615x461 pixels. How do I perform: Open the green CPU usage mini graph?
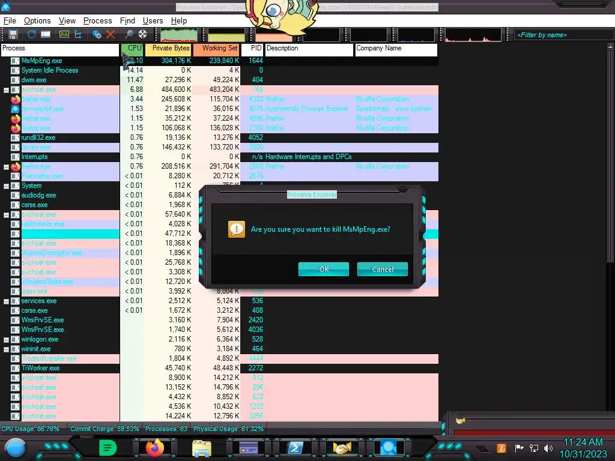179,35
